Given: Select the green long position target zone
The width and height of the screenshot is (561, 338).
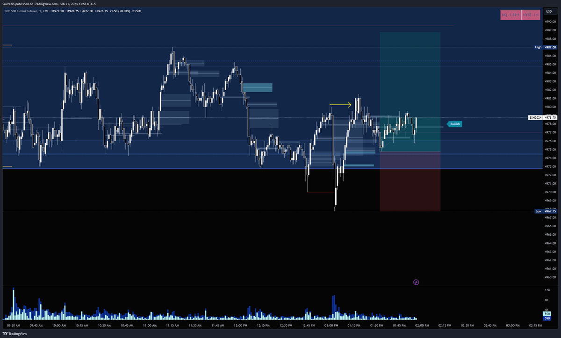Looking at the screenshot, I should click(410, 92).
